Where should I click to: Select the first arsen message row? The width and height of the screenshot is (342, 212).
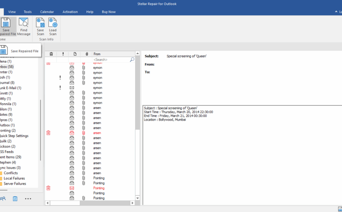coord(90,108)
